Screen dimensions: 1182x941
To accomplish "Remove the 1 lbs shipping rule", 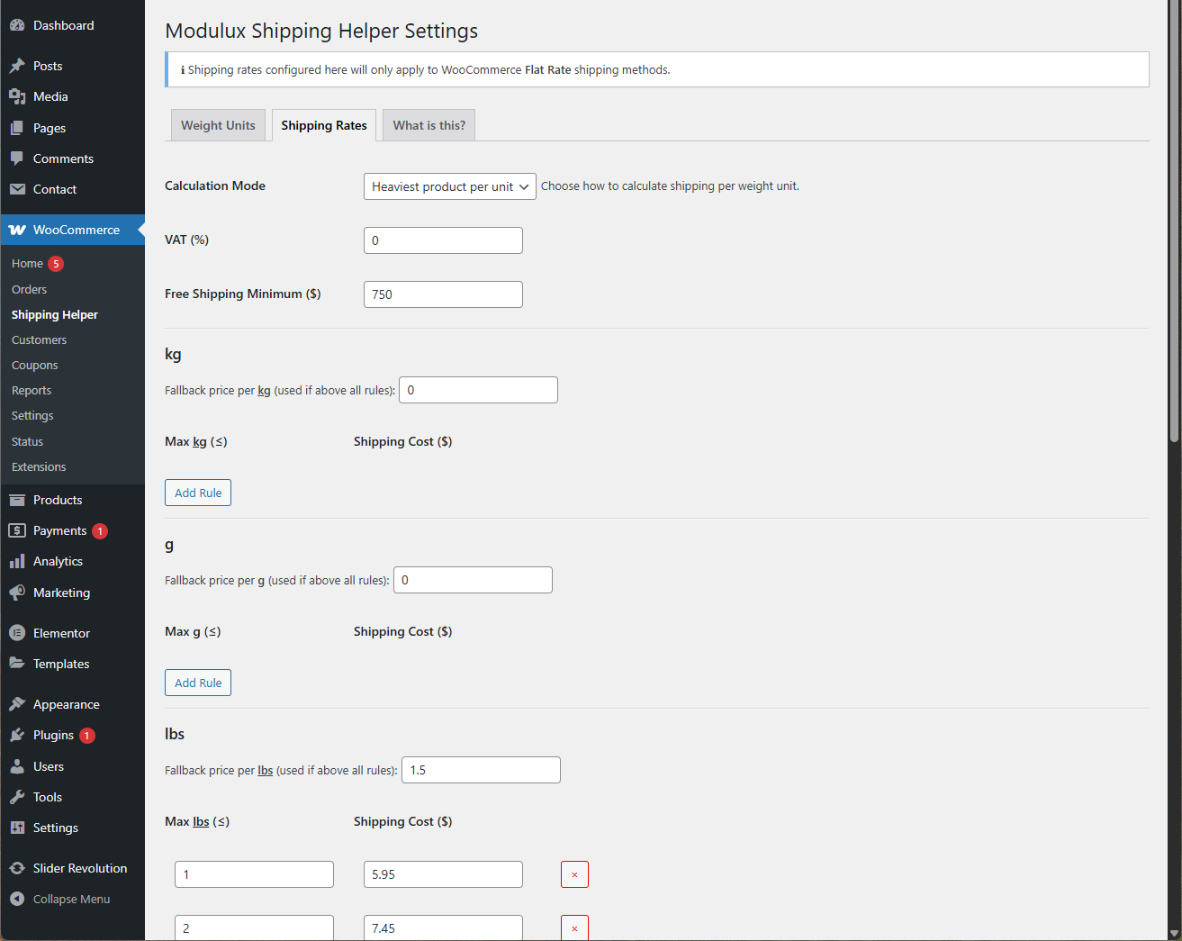I will coord(574,874).
